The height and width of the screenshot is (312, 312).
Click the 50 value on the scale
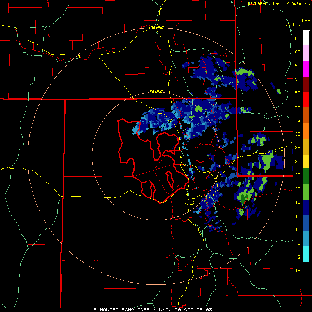tap(298, 93)
